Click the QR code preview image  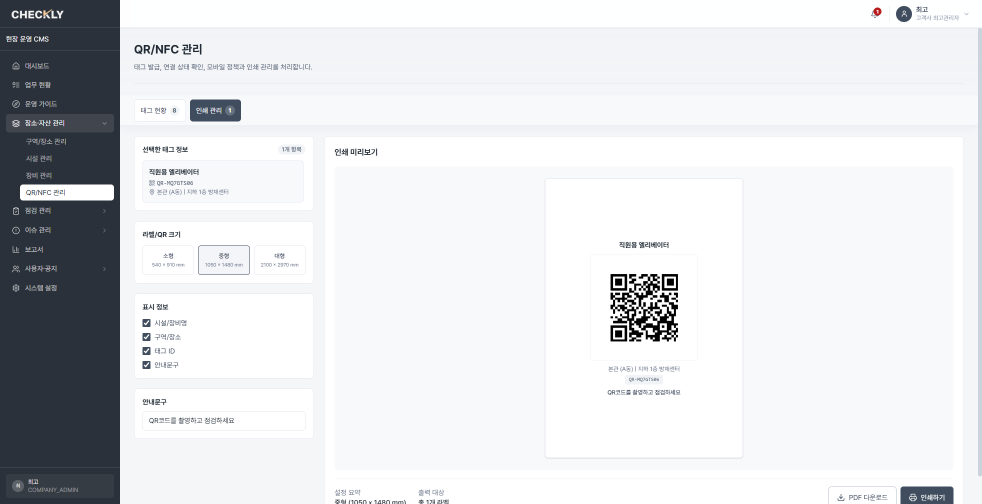644,307
